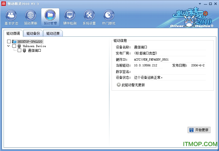Click the 设备名称 value 通信端口
This screenshot has width=219, height=151.
click(140, 47)
